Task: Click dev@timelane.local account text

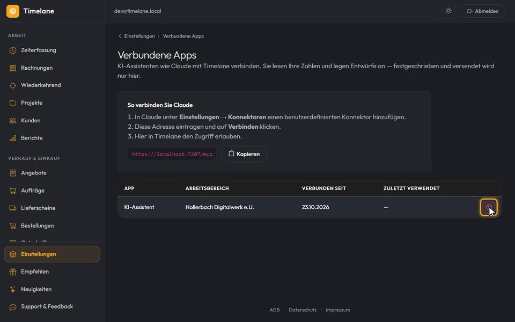Action: coord(138,11)
